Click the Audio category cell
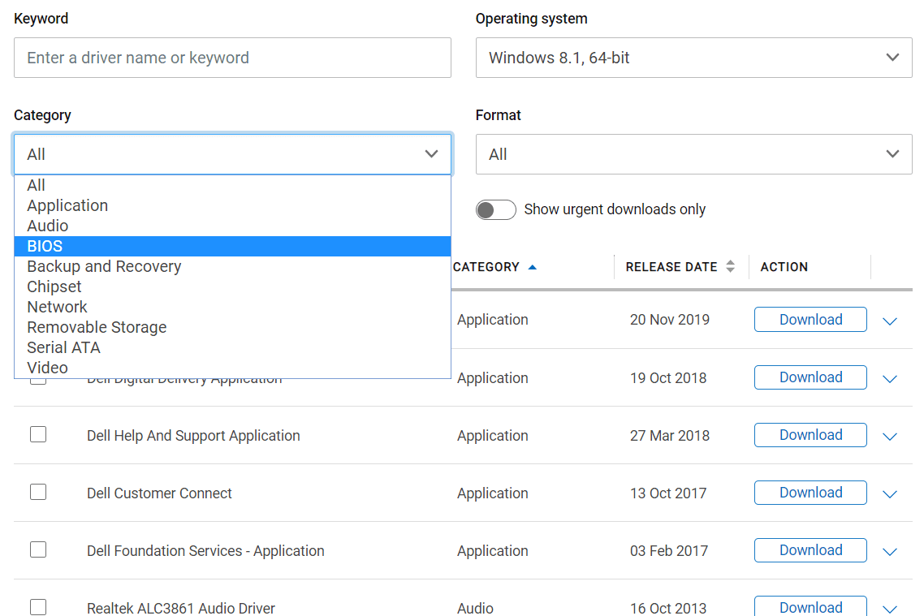The height and width of the screenshot is (616, 924). point(475,609)
